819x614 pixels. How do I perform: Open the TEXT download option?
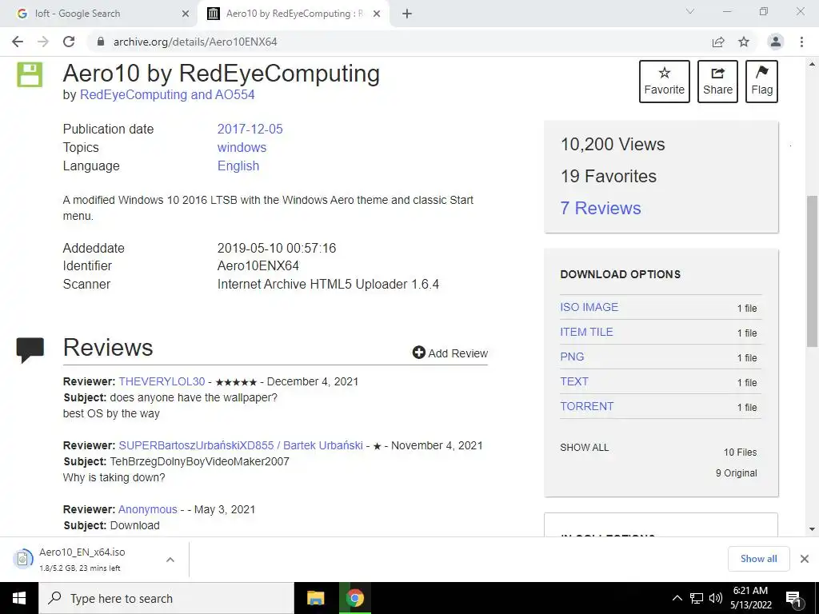[x=574, y=381]
